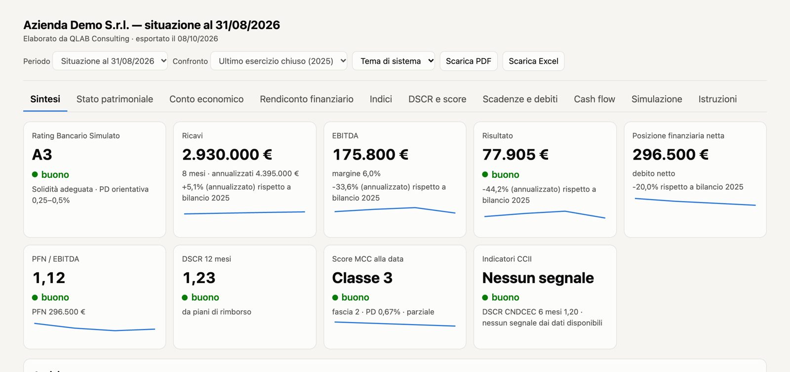The height and width of the screenshot is (372, 790).
Task: Click the Risultato value 77.905 €
Action: (515, 155)
